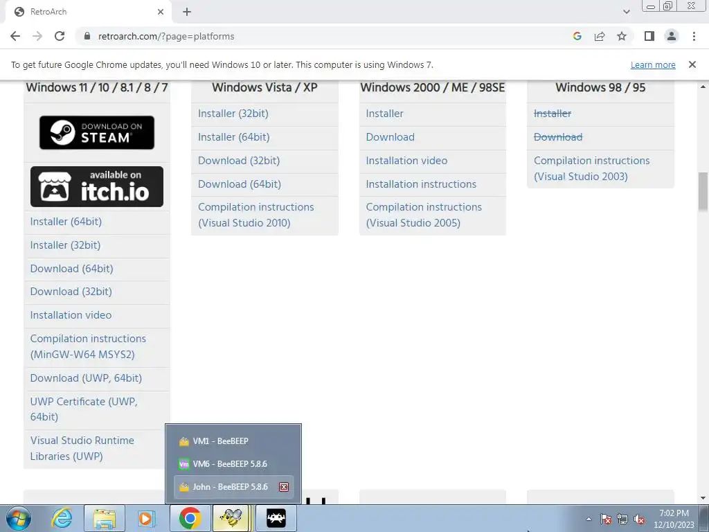Expand the tab search dropdown arrow
Screen dimensions: 709x532
coord(626,12)
